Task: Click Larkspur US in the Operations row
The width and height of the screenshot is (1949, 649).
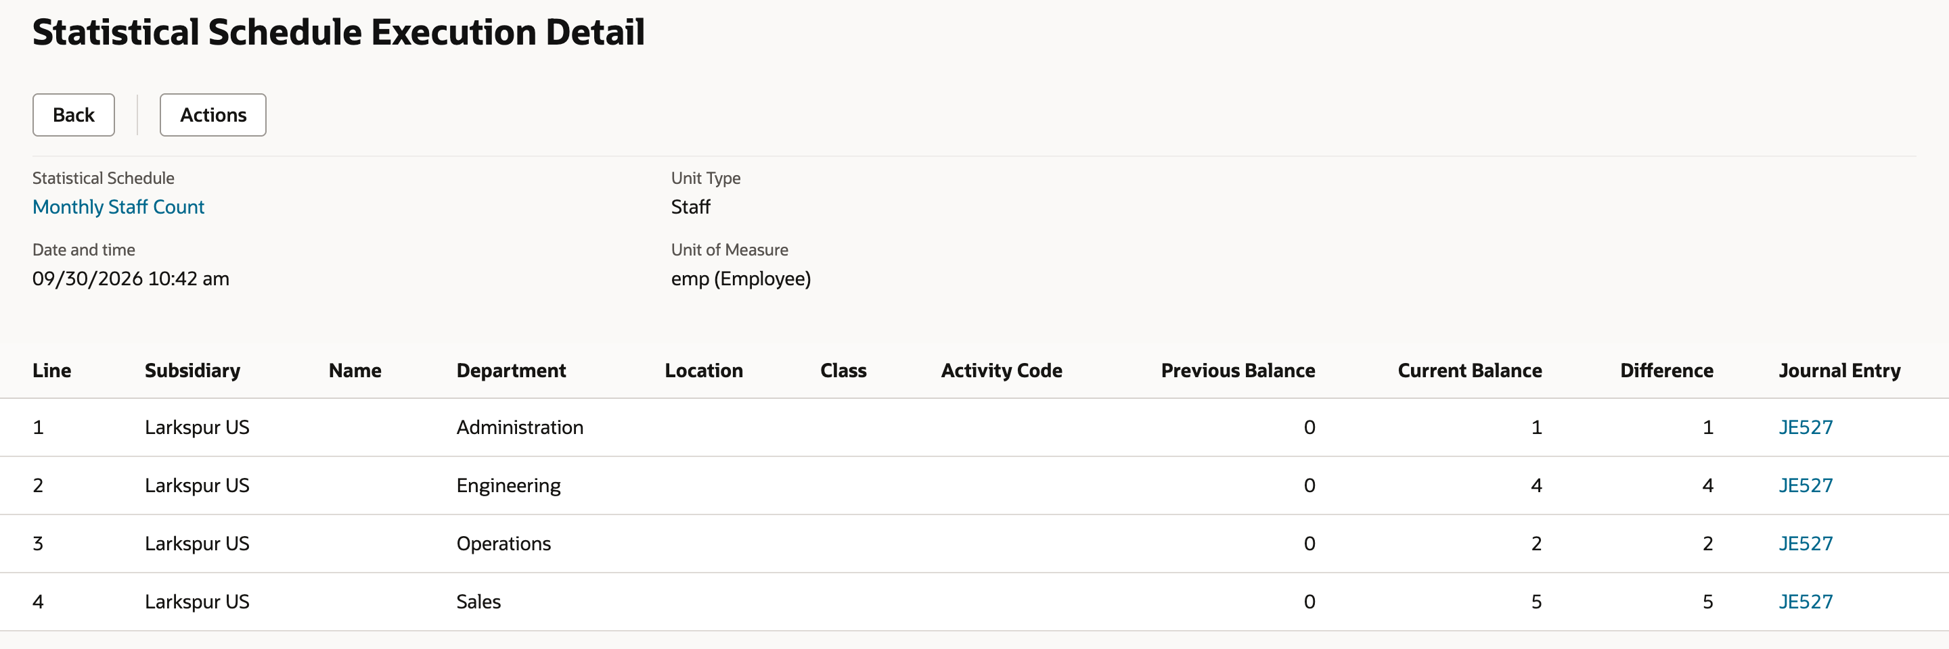Action: coord(197,544)
